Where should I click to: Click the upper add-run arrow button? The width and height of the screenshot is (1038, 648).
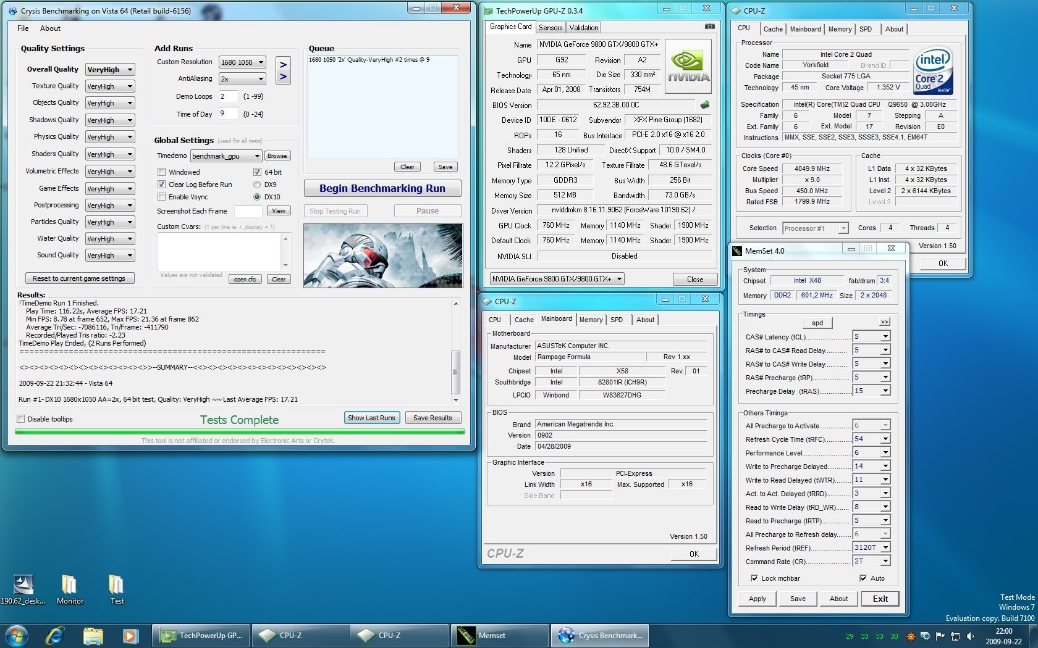[x=283, y=64]
